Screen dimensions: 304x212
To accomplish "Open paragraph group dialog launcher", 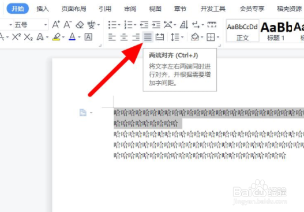I will (x=220, y=46).
